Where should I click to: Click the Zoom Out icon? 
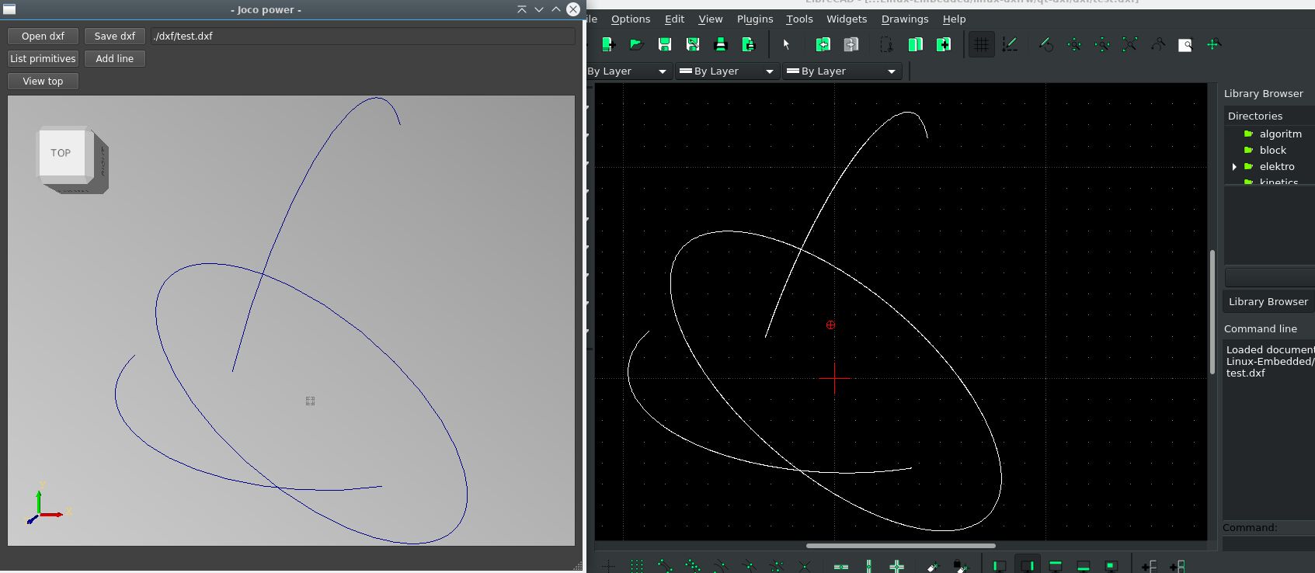tap(1101, 44)
